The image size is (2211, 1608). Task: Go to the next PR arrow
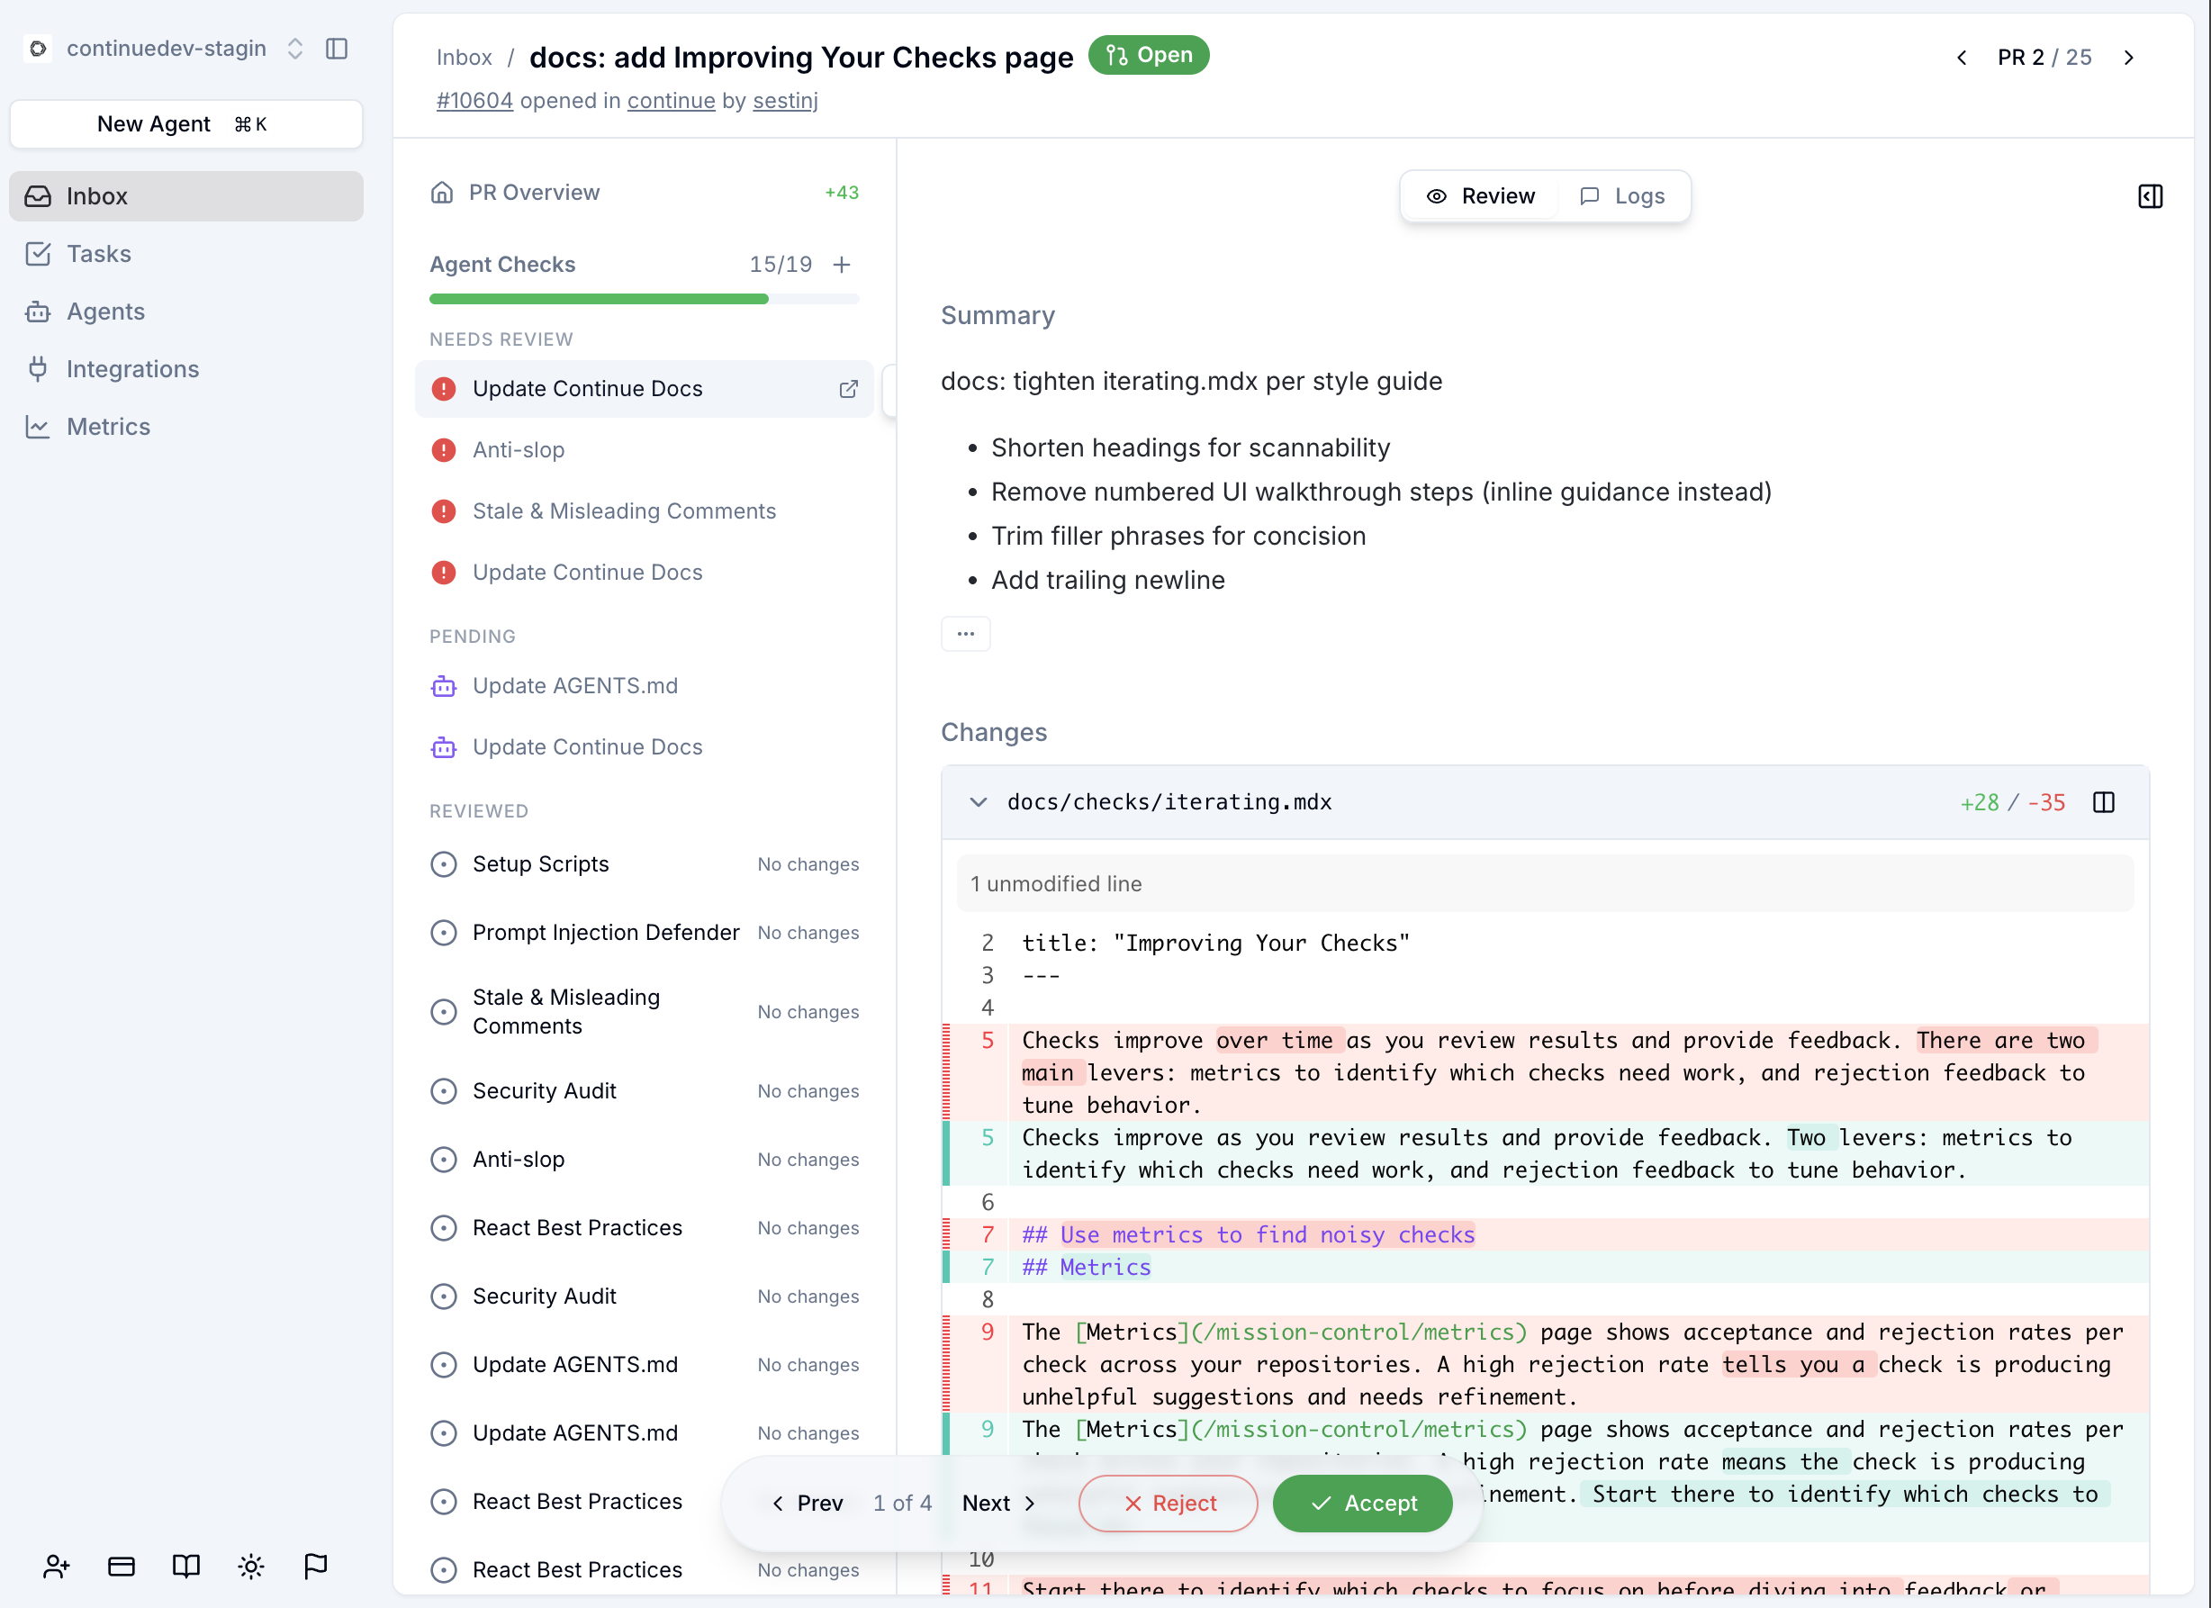(x=2128, y=58)
